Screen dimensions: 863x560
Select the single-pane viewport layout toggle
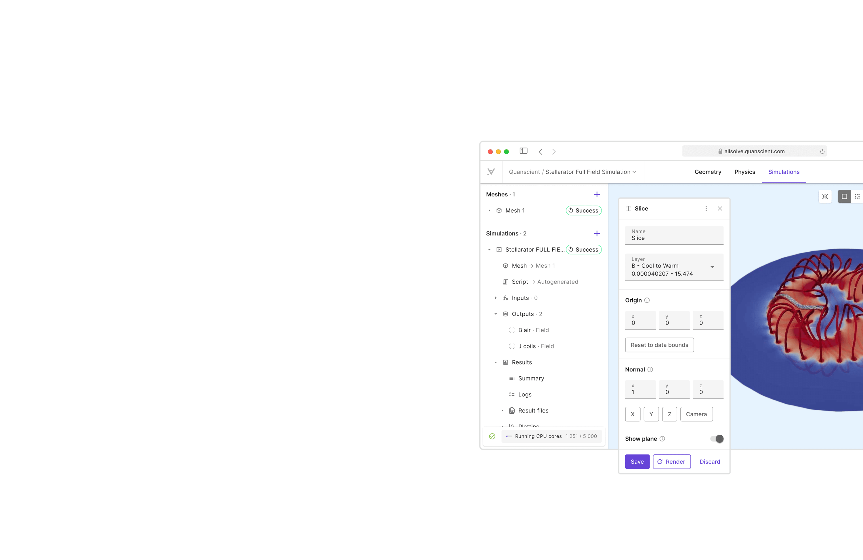[x=844, y=196]
